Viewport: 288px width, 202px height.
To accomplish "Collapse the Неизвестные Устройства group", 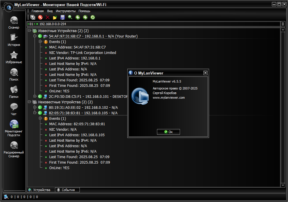I will [29, 102].
